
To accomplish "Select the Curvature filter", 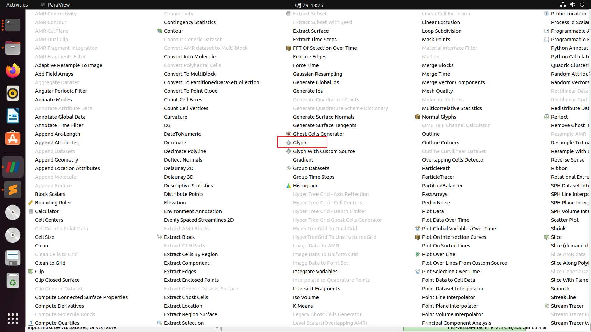I will tap(175, 117).
